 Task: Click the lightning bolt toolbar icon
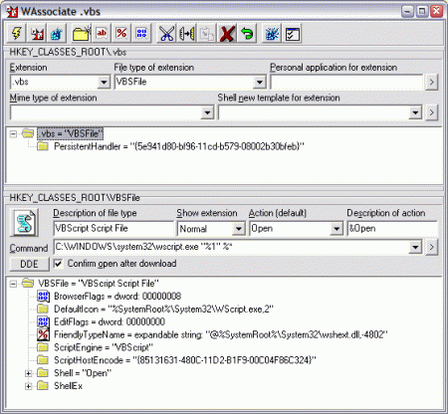tap(17, 33)
